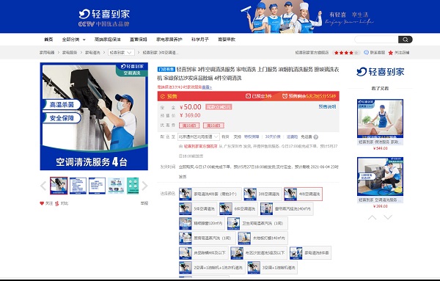Select the 木地板打蜡140㎡内 option
This screenshot has height=281, width=440.
tap(263, 238)
